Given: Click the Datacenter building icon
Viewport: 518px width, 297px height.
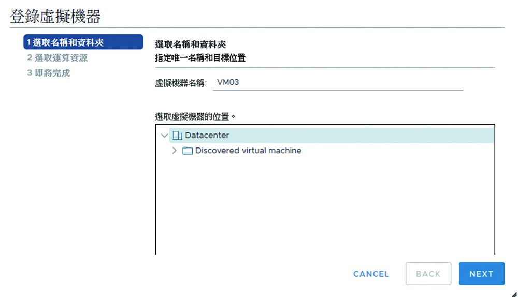Looking at the screenshot, I should pyautogui.click(x=177, y=135).
